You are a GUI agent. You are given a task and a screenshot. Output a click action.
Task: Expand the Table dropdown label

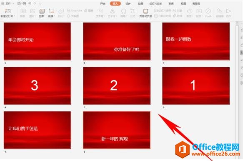tap(23, 16)
